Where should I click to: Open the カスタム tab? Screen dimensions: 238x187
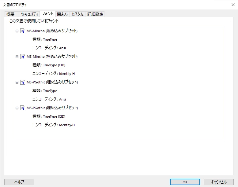(x=77, y=14)
